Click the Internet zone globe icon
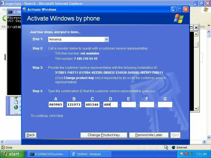The image size is (211, 158). tap(174, 147)
